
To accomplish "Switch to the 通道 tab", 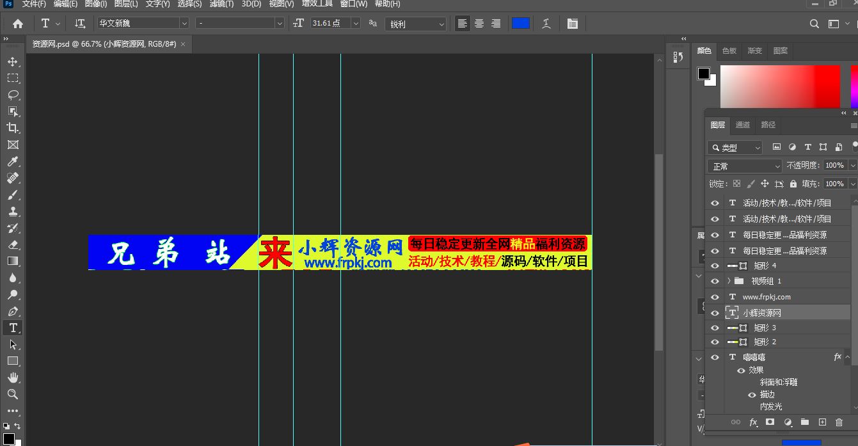I will (x=743, y=125).
